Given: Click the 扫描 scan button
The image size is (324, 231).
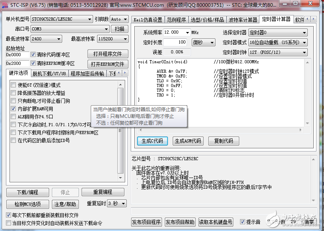Looking at the screenshot, I should click(x=120, y=29).
